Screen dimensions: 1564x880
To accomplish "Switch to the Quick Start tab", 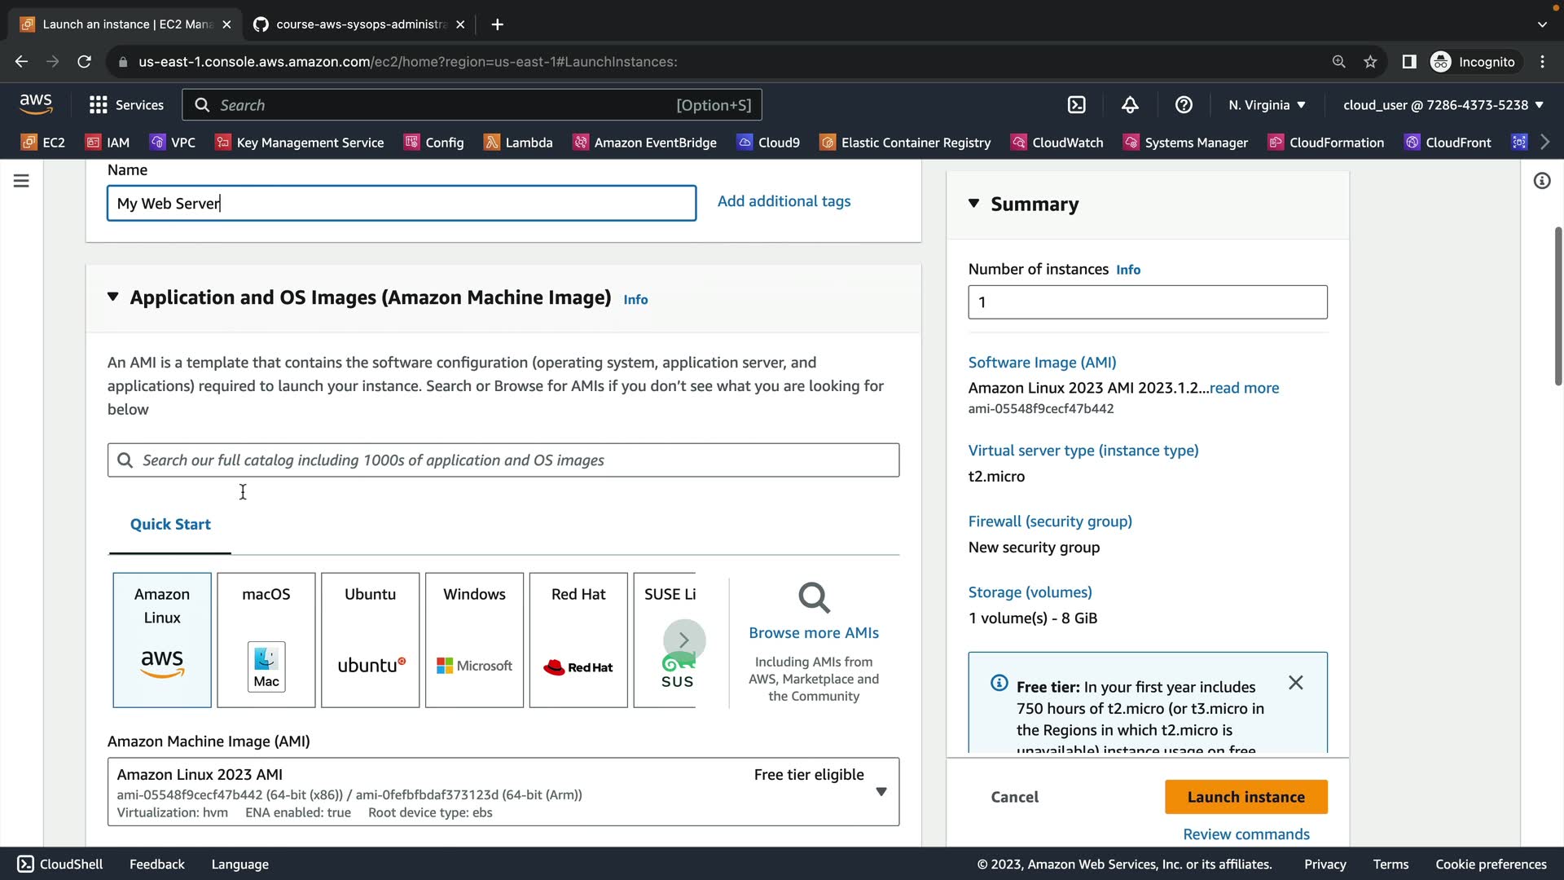I will click(170, 525).
